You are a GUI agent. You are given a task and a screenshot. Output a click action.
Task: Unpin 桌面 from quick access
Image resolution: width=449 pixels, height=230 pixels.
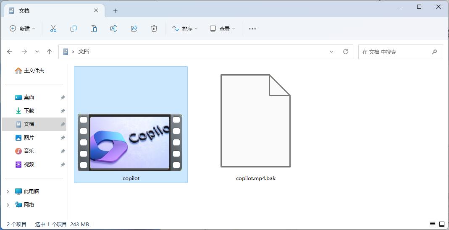(x=63, y=97)
